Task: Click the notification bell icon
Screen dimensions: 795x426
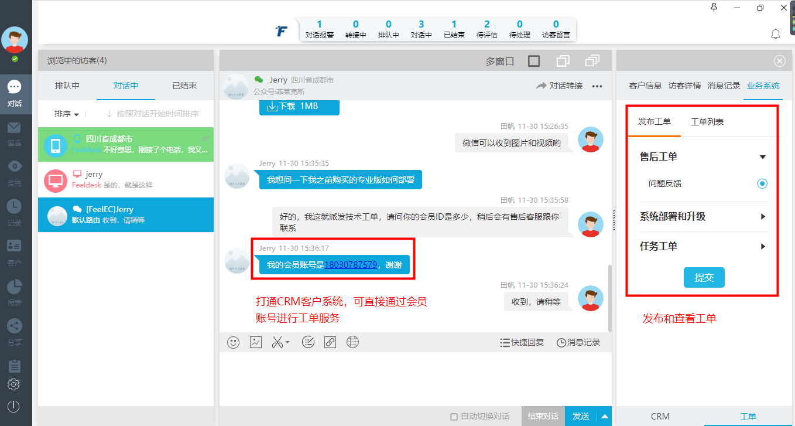Action: tap(776, 34)
